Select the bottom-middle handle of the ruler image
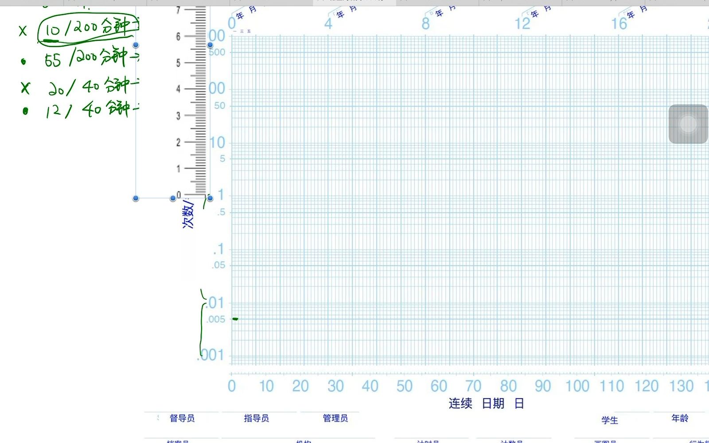 (173, 198)
